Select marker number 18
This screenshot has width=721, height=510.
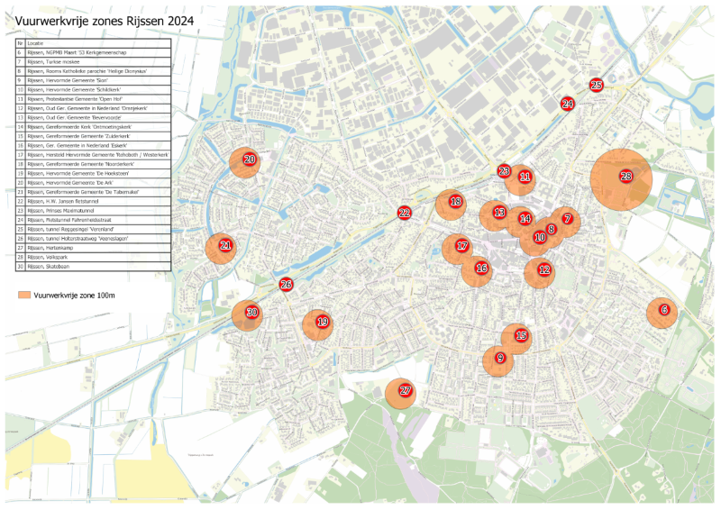(x=455, y=202)
